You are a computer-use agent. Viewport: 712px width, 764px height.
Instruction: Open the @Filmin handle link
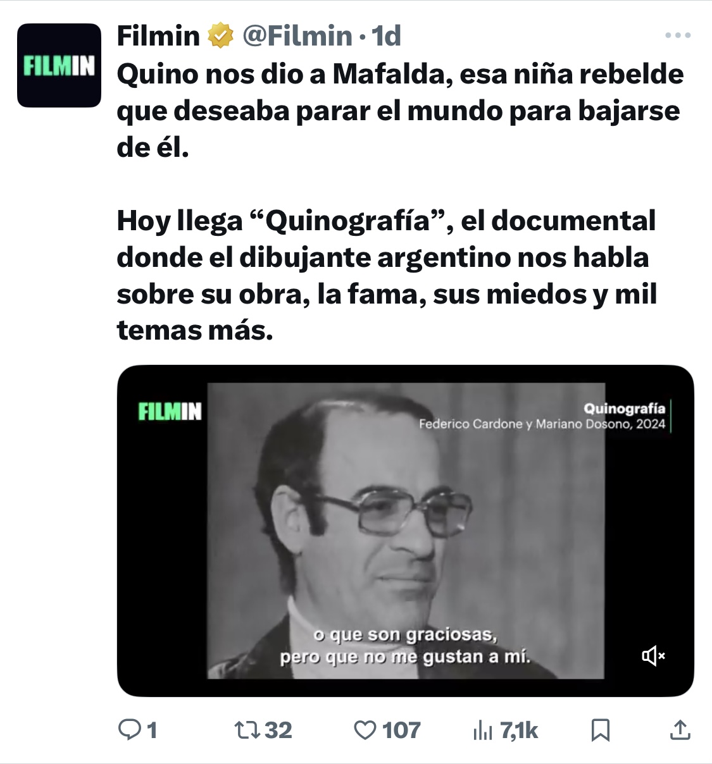click(x=297, y=35)
